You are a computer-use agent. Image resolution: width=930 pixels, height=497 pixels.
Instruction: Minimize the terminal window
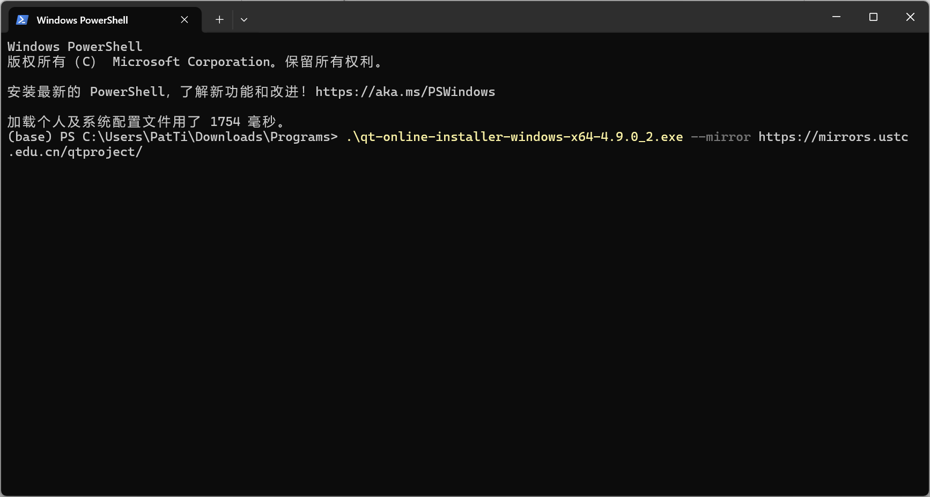click(x=836, y=17)
